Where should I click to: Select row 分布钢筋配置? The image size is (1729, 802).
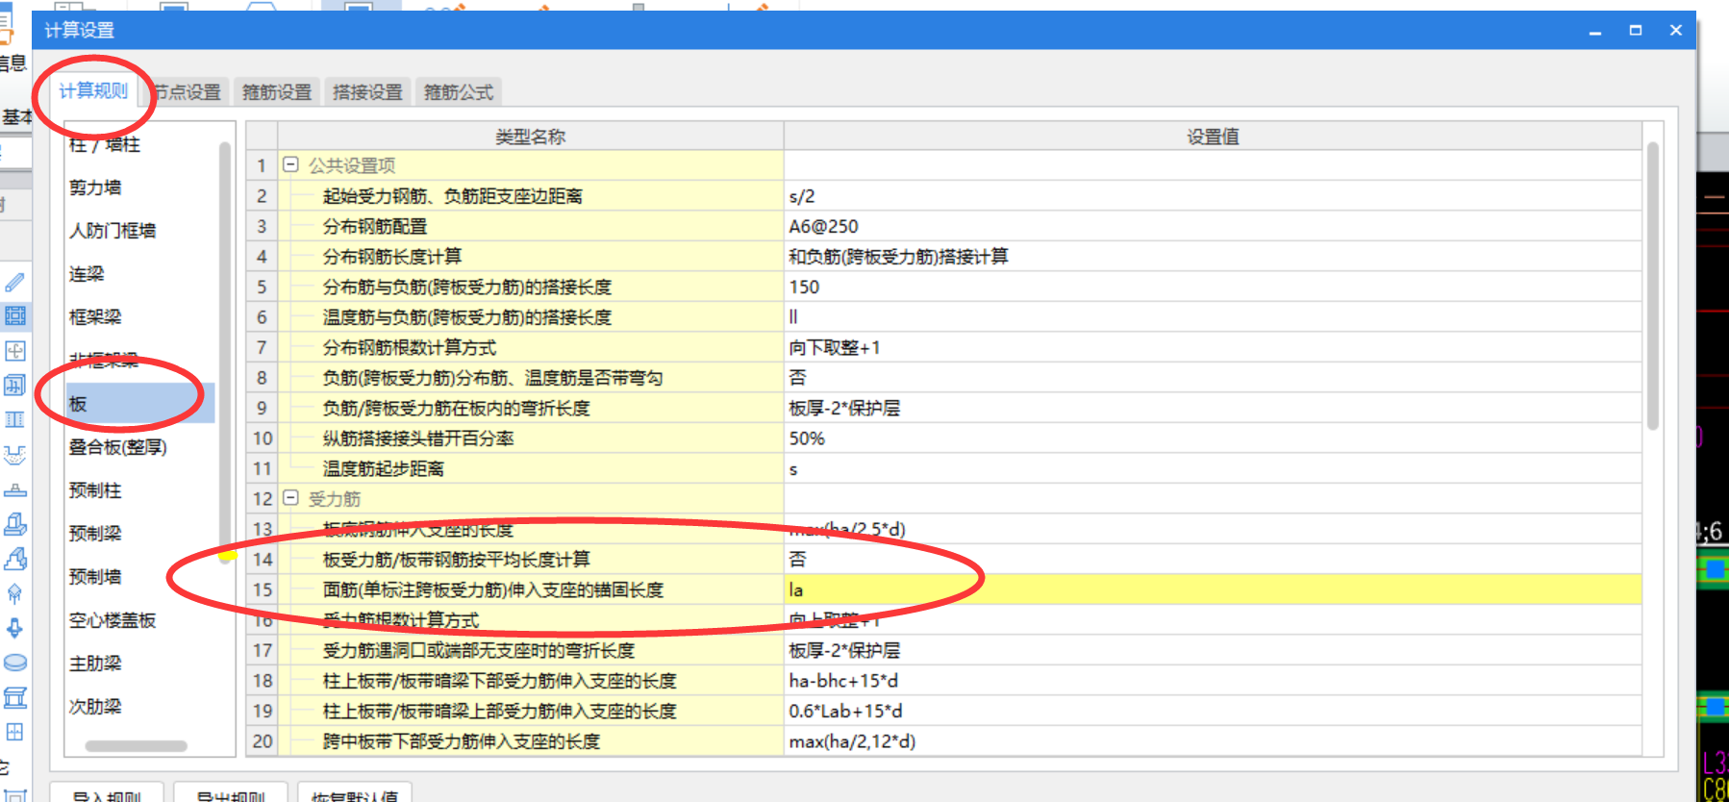pyautogui.click(x=531, y=226)
